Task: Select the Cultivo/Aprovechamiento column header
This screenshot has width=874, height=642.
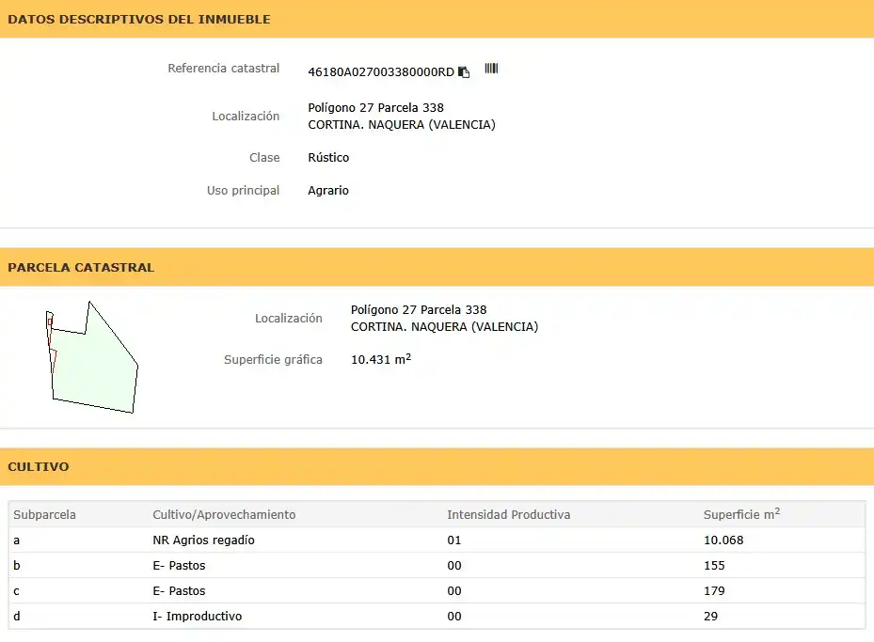Action: 224,514
